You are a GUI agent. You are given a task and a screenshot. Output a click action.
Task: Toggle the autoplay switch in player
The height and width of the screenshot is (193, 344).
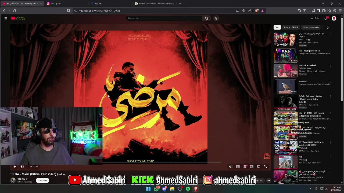pos(230,166)
